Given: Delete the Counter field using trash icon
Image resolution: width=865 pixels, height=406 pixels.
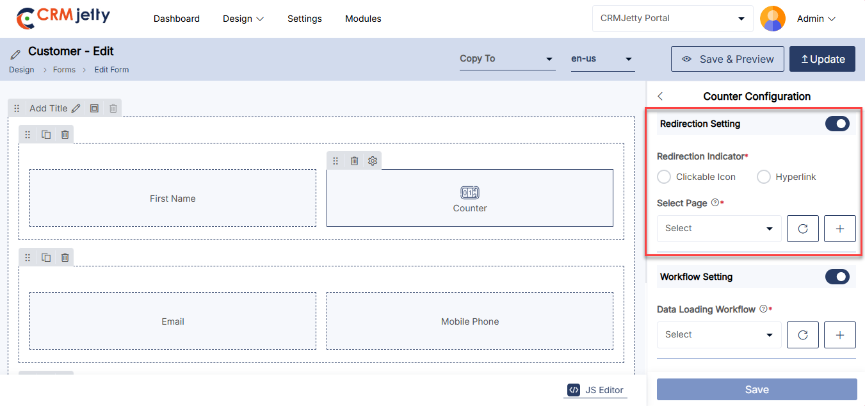Looking at the screenshot, I should click(x=354, y=161).
